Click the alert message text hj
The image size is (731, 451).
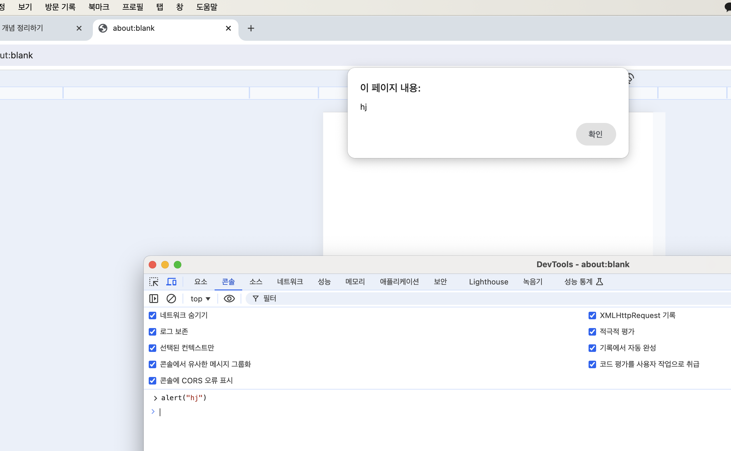[x=364, y=107]
